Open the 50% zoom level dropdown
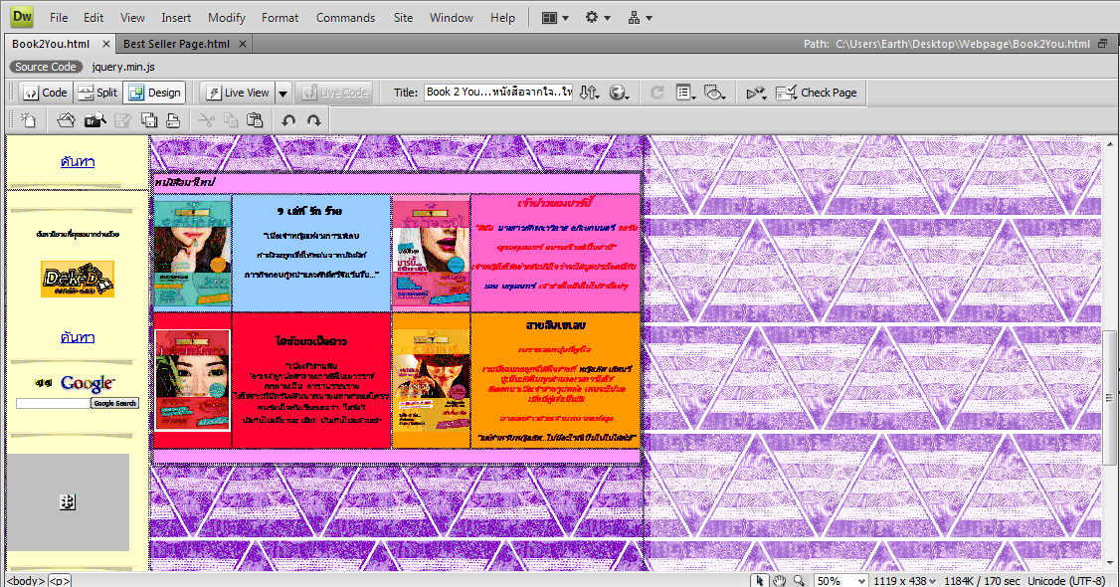 coord(840,580)
